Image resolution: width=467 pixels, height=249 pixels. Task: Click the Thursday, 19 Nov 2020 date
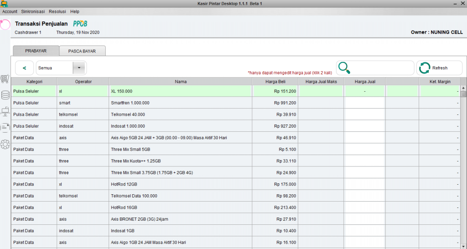coord(78,32)
